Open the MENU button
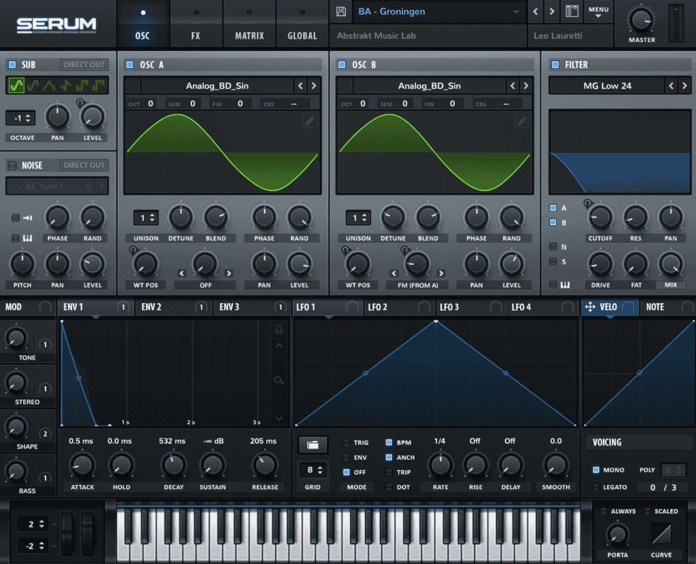The width and height of the screenshot is (696, 564). pos(598,12)
